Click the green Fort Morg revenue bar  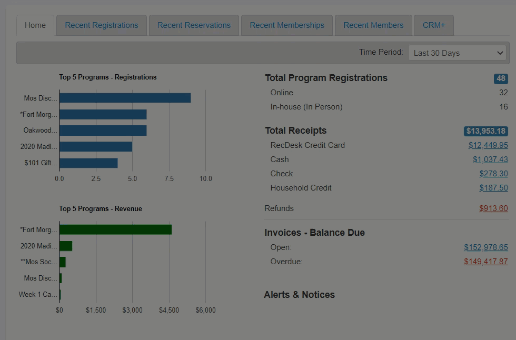click(x=115, y=229)
